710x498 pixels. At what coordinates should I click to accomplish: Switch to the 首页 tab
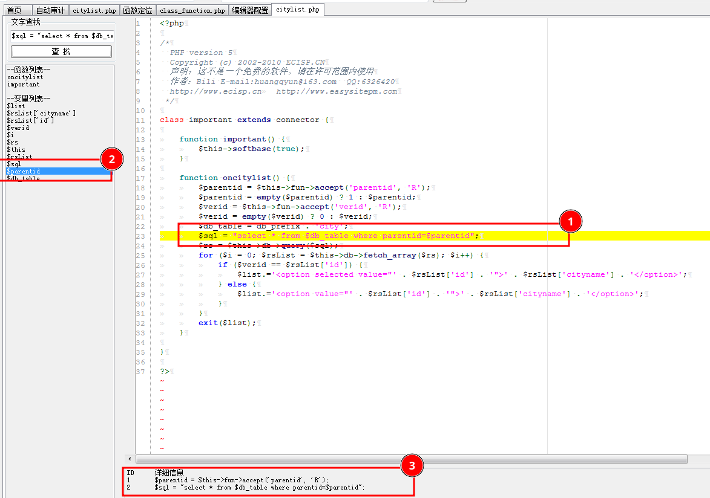coord(14,10)
